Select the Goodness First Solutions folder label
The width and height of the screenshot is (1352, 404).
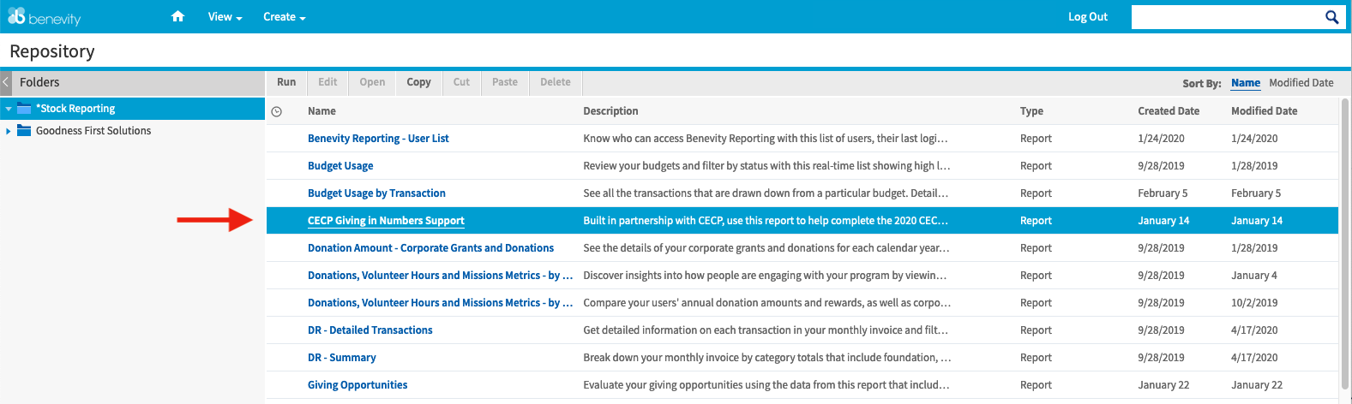[93, 131]
